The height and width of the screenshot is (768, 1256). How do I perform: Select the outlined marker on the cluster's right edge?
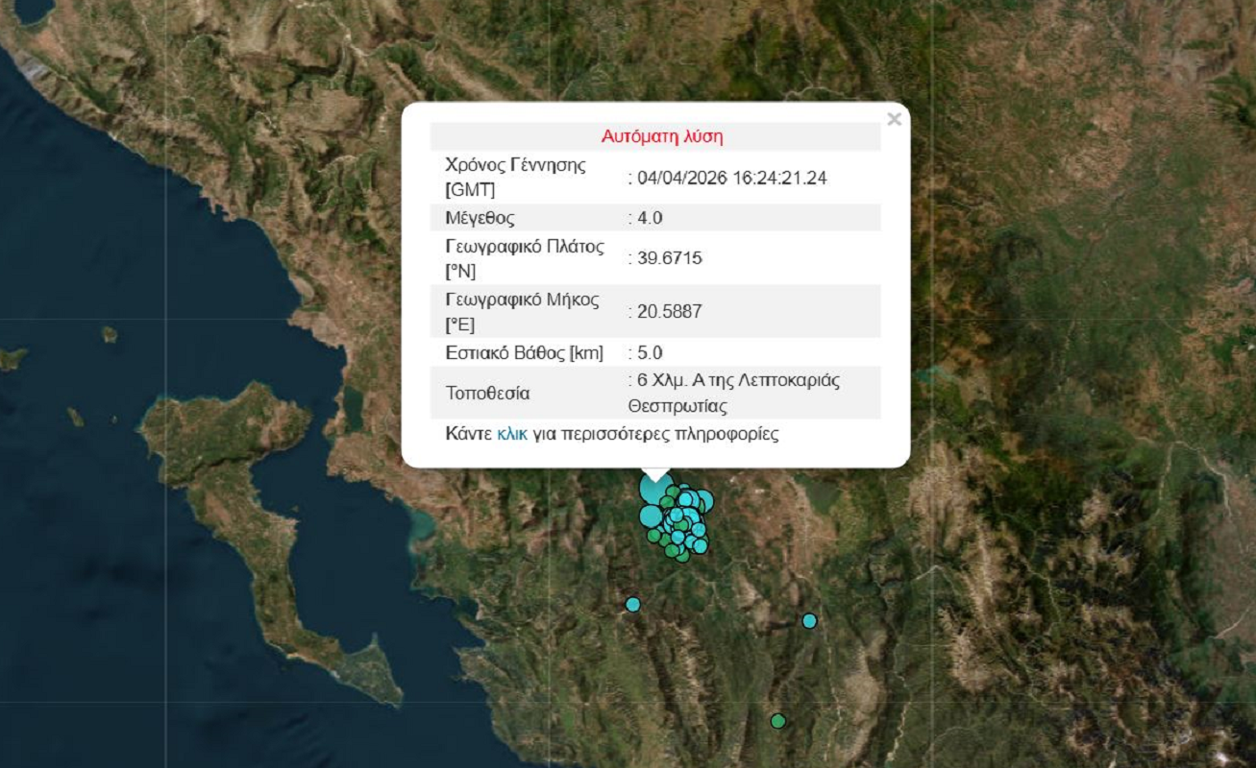point(706,501)
